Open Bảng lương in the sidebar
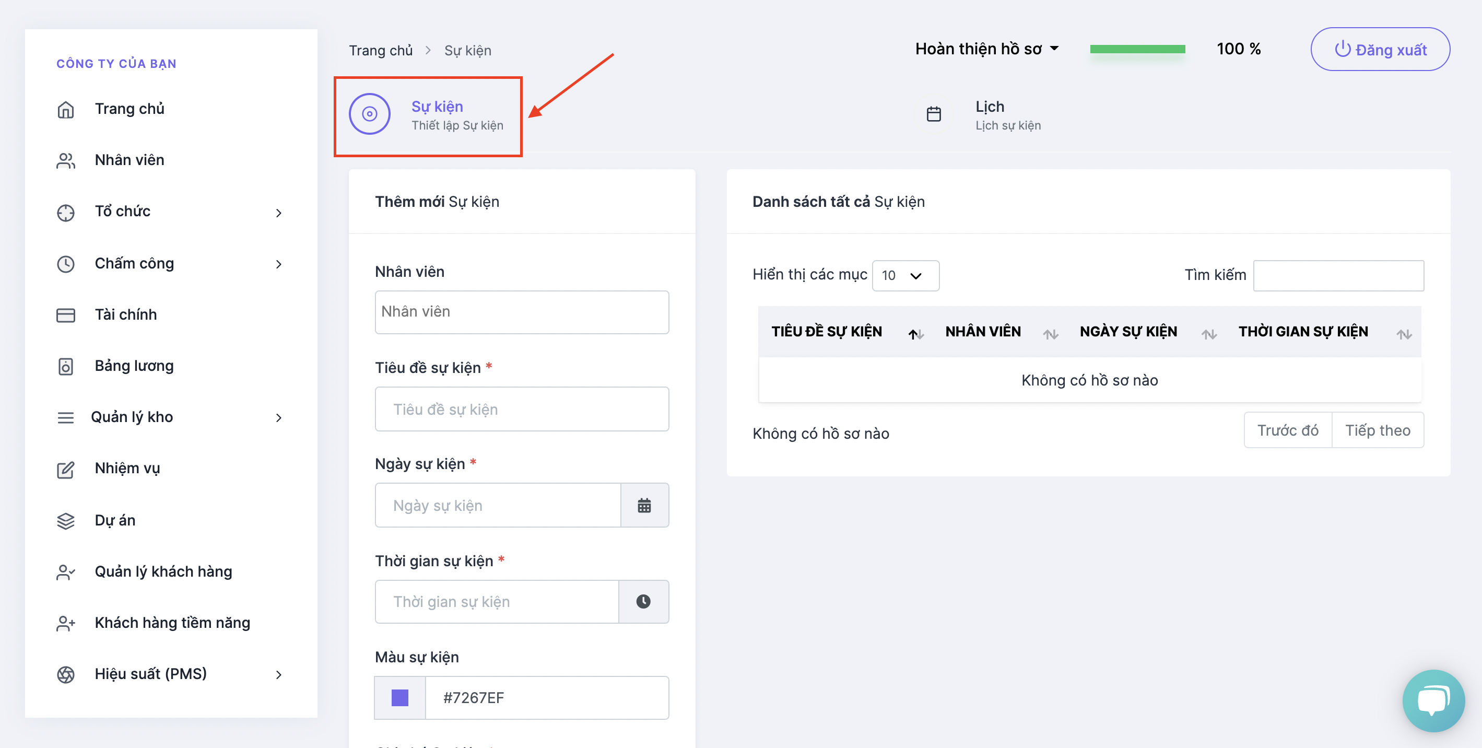Viewport: 1482px width, 748px height. click(134, 366)
